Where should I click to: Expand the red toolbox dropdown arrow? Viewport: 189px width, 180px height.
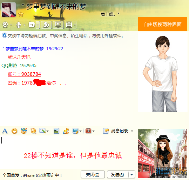[x=93, y=131]
